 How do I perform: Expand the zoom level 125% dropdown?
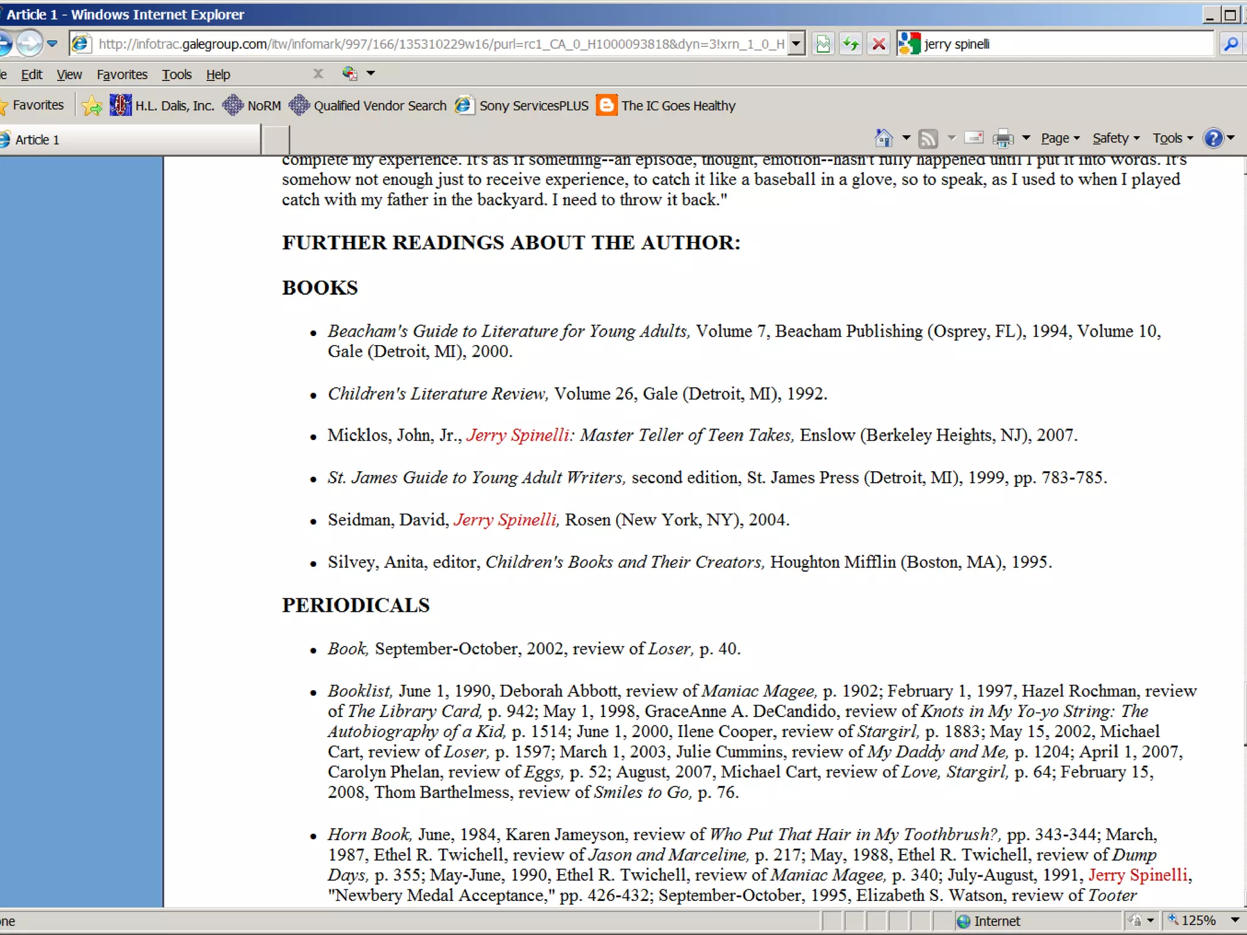pyautogui.click(x=1235, y=920)
